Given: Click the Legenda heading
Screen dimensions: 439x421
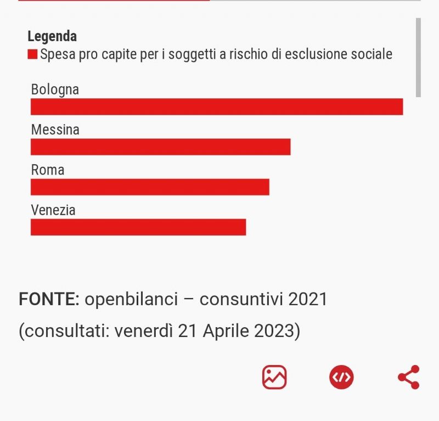Looking at the screenshot, I should tap(52, 36).
